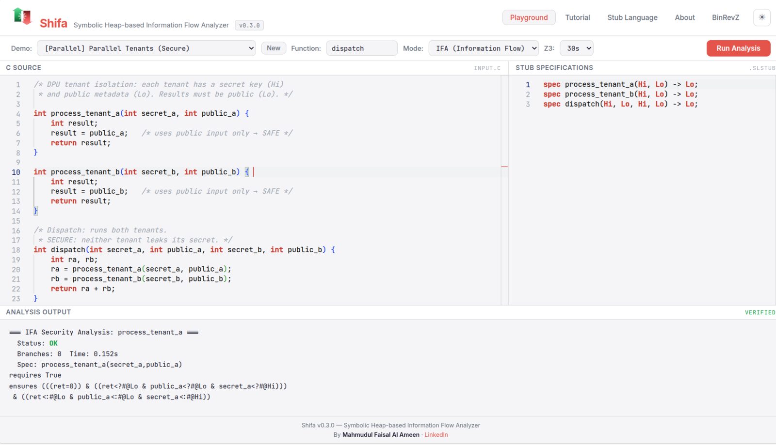Click 'rb = process_tenant_b' call line

(x=141, y=279)
